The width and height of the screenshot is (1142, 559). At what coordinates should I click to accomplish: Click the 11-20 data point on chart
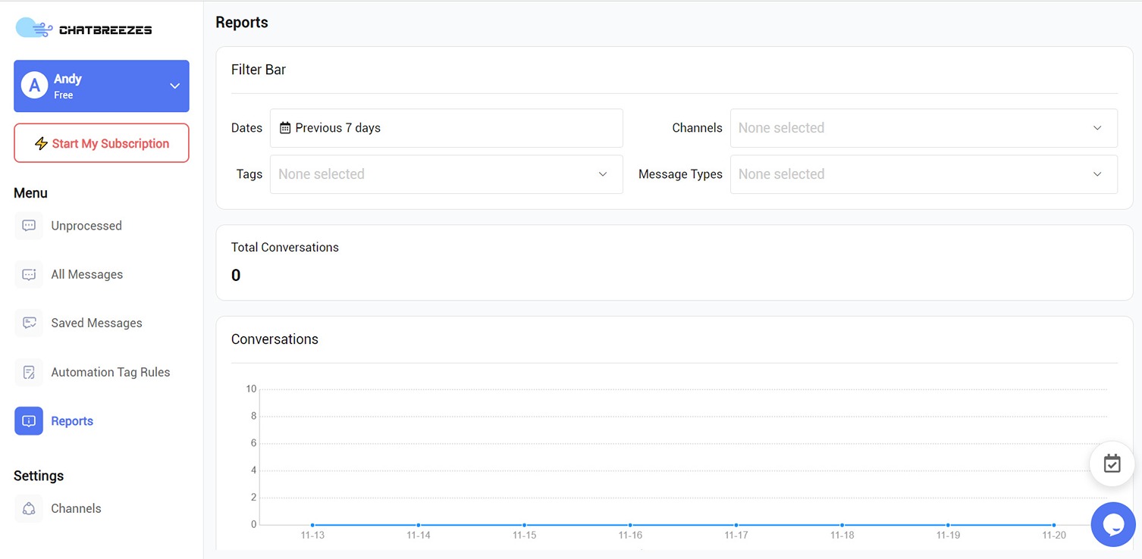coord(1054,525)
